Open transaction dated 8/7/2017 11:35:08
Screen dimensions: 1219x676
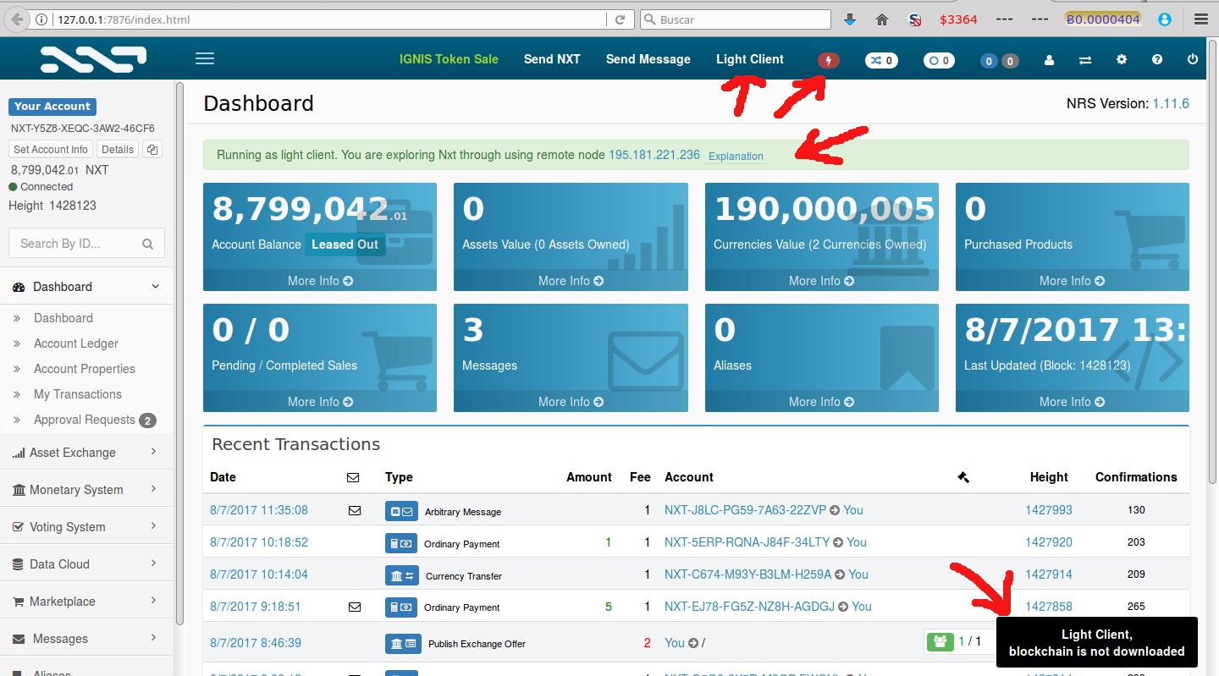[259, 510]
